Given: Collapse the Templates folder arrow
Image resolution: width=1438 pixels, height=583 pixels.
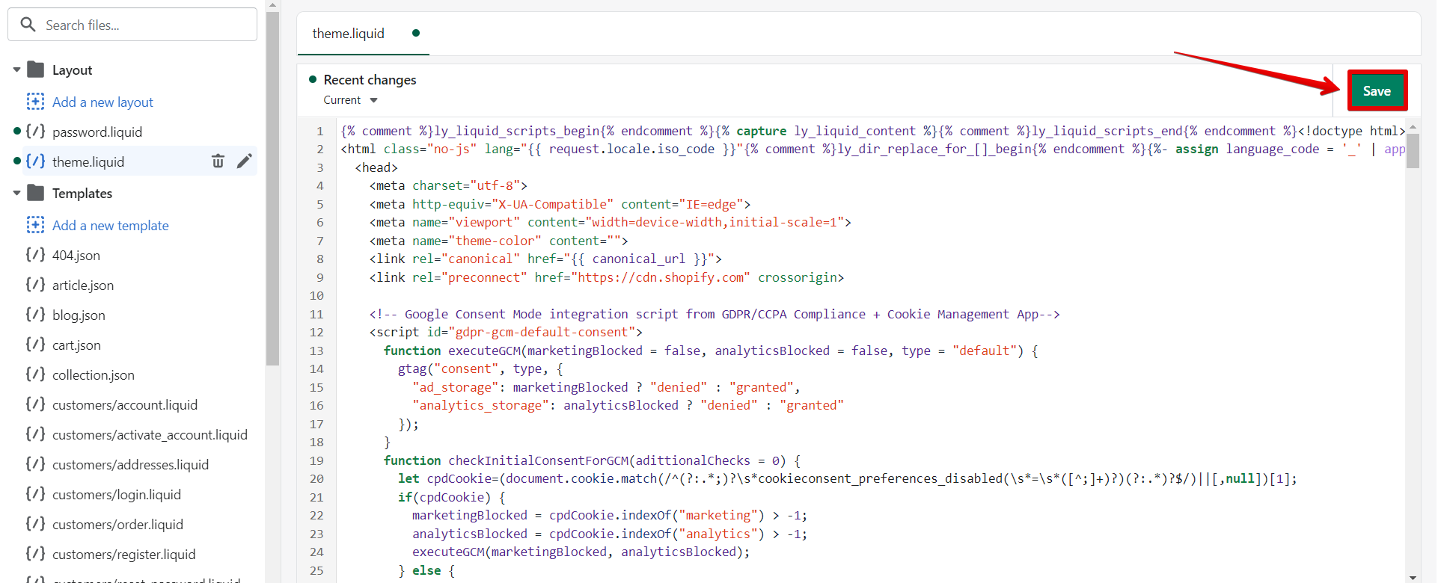Looking at the screenshot, I should click(x=16, y=193).
